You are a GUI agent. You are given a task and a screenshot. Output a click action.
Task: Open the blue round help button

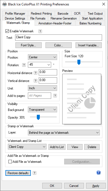pos(99,173)
